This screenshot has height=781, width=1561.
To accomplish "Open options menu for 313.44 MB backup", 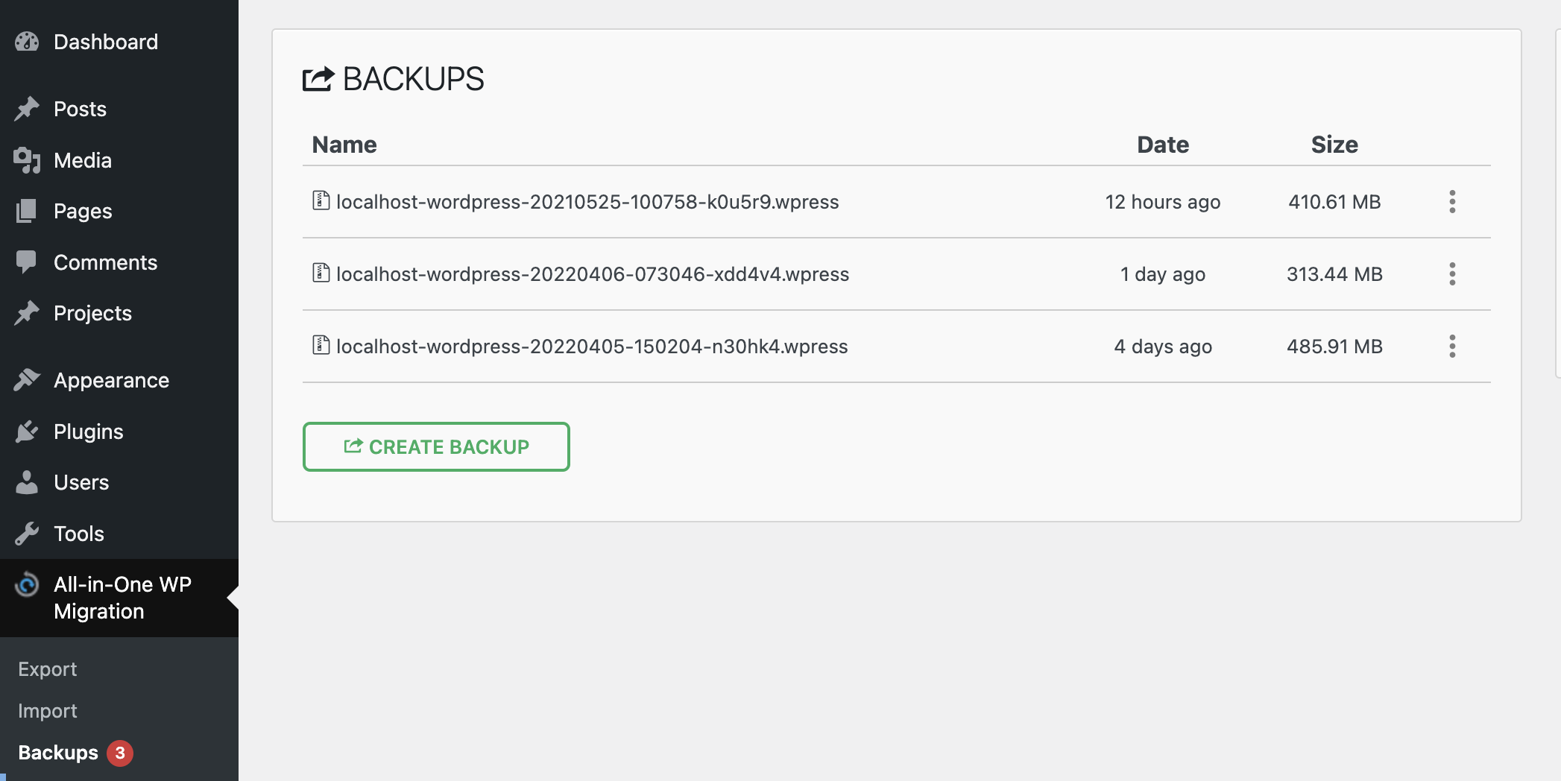I will pyautogui.click(x=1451, y=274).
